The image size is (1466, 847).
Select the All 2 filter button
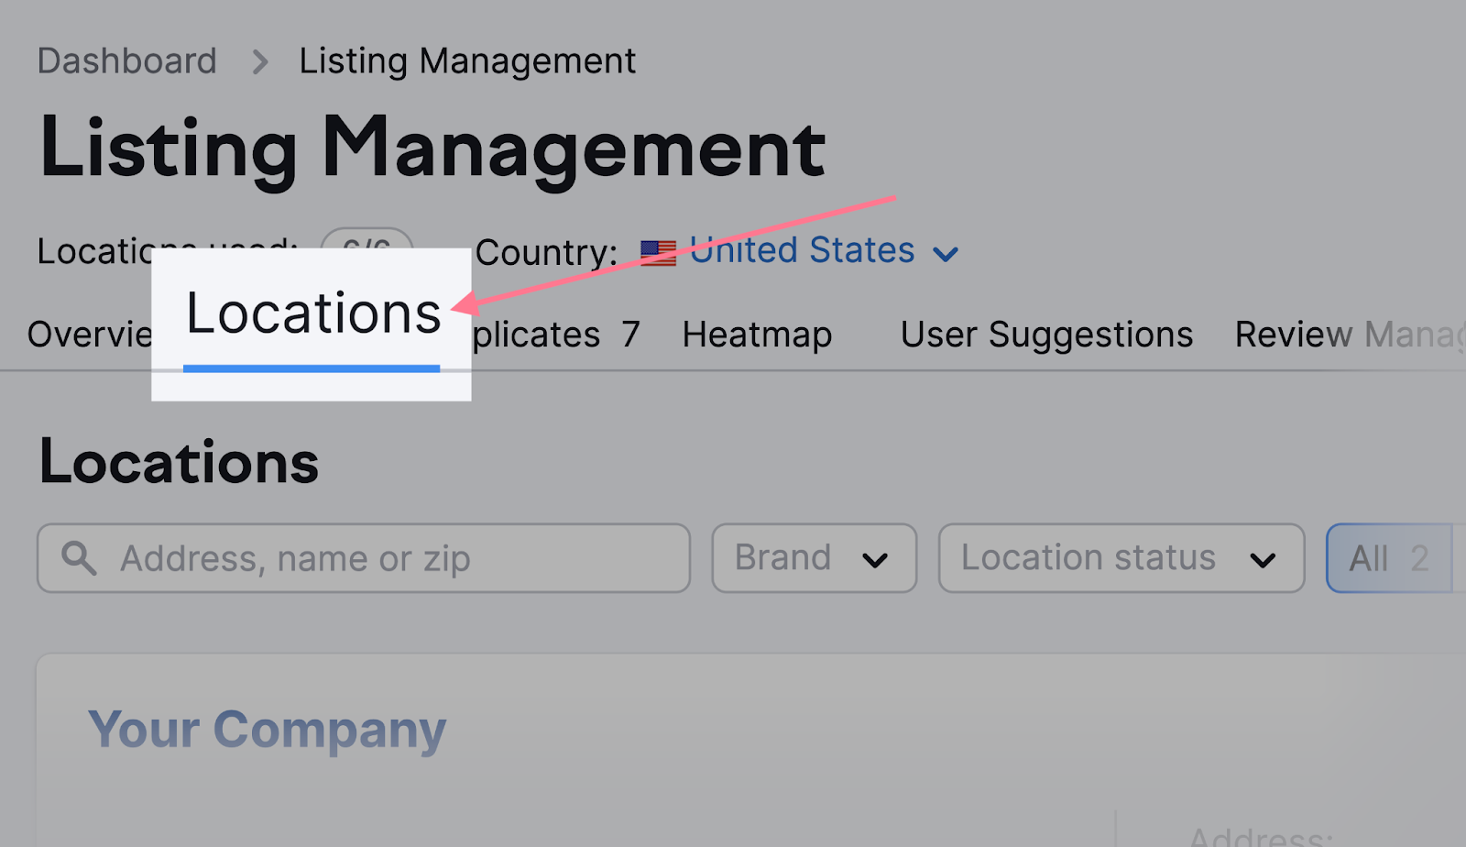click(x=1389, y=558)
